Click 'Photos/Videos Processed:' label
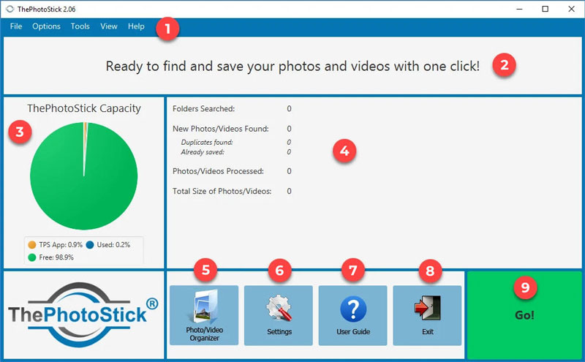The image size is (585, 362). (x=218, y=171)
